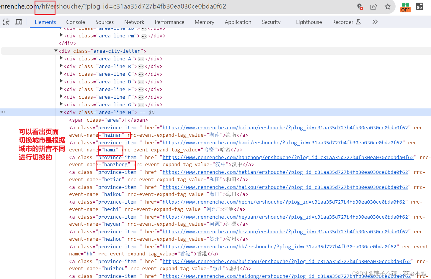The height and width of the screenshot is (279, 431).
Task: Open the heyuan ershouche href link
Action: click(285, 217)
